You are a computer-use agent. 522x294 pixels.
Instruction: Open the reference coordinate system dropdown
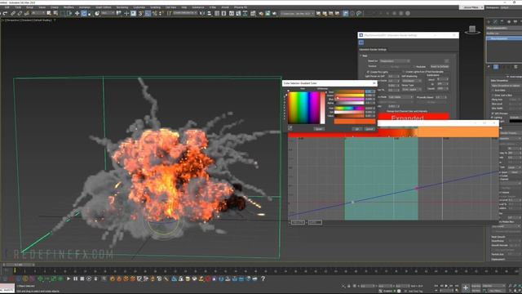click(x=108, y=13)
